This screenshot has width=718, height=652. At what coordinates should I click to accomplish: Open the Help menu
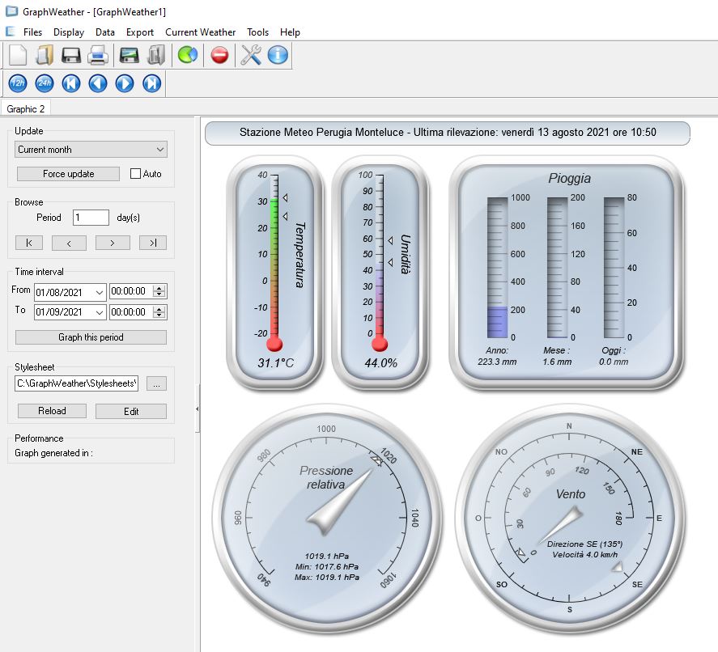pos(290,32)
